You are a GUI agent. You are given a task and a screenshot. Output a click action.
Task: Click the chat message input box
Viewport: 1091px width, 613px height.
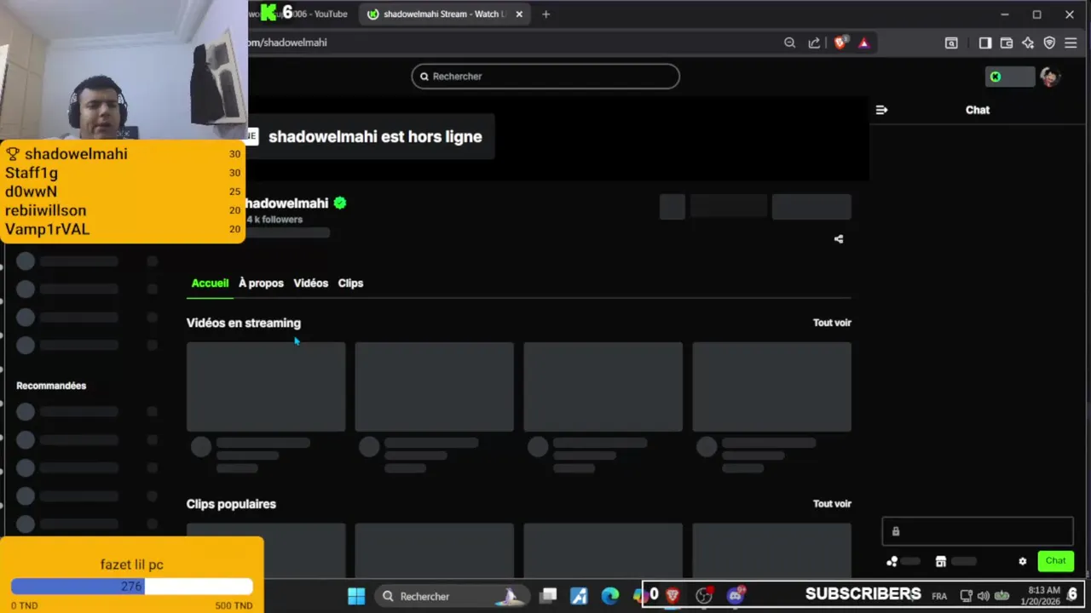[978, 531]
